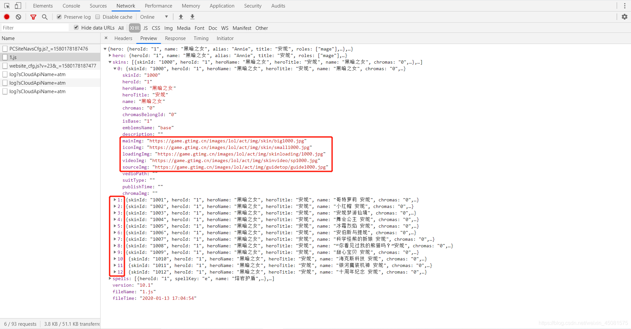
Task: Select the 1.js request row
Action: click(50, 57)
